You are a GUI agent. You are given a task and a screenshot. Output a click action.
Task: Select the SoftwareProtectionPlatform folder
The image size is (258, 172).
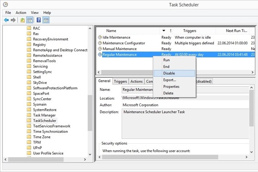click(x=55, y=88)
